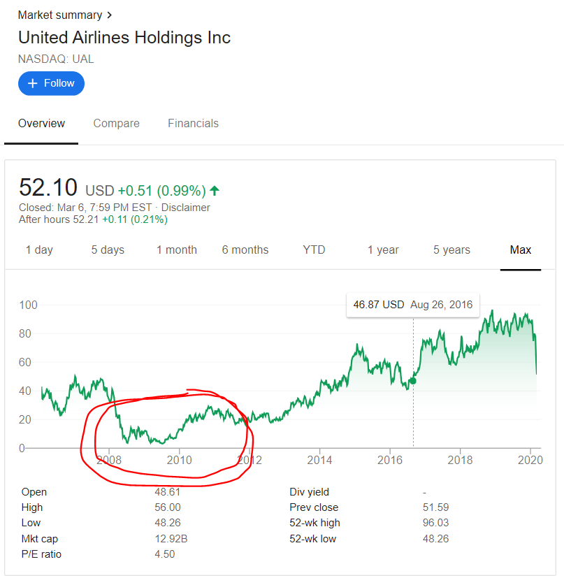Select the Max chart range
The image size is (564, 578).
pos(520,250)
